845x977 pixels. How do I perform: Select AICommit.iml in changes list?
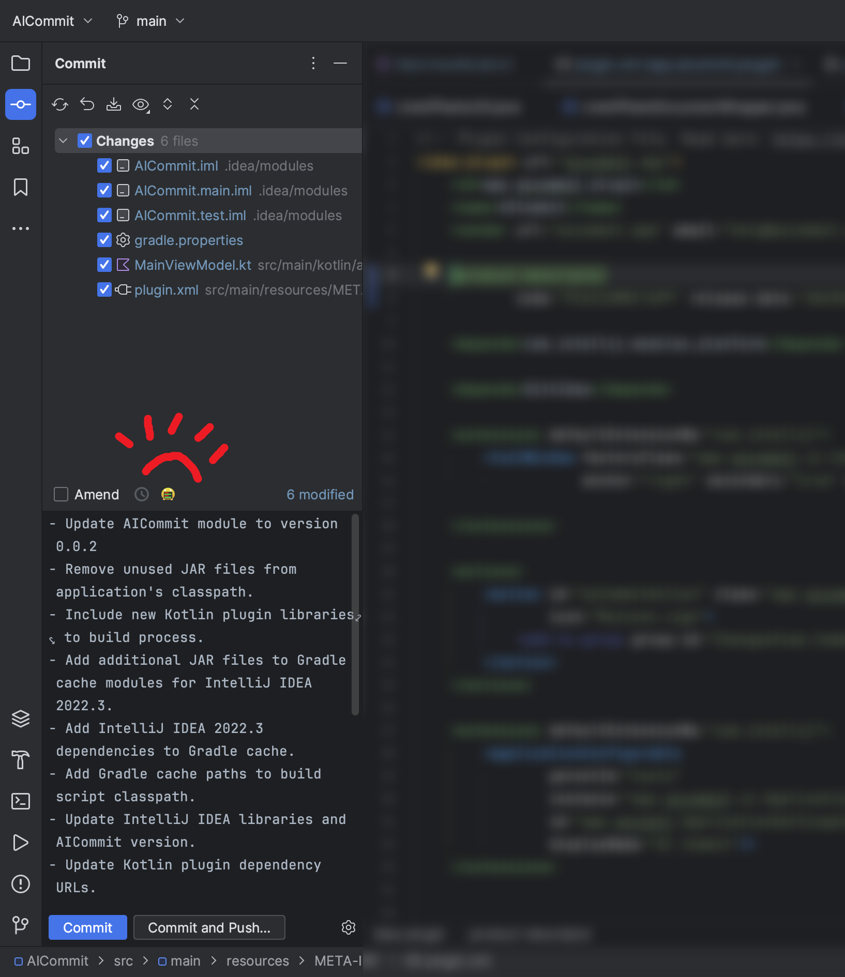176,166
